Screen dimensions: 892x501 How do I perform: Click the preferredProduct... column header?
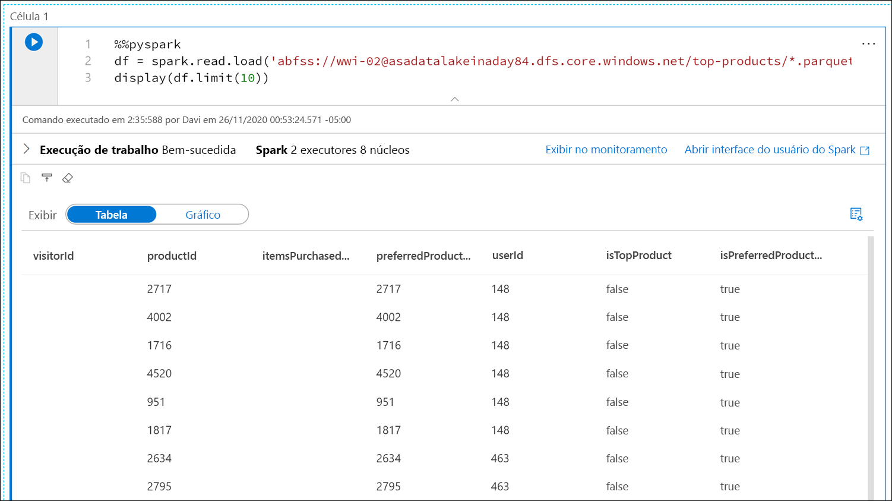tap(423, 256)
